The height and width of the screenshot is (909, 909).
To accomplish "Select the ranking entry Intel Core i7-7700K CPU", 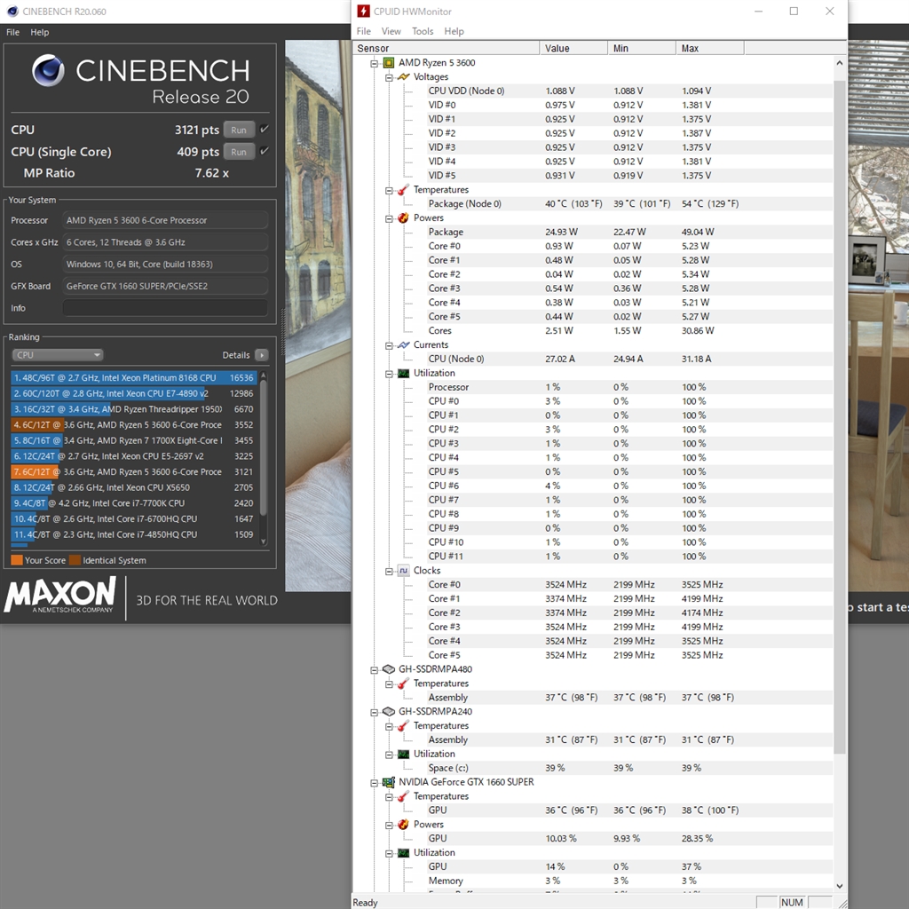I will point(134,502).
